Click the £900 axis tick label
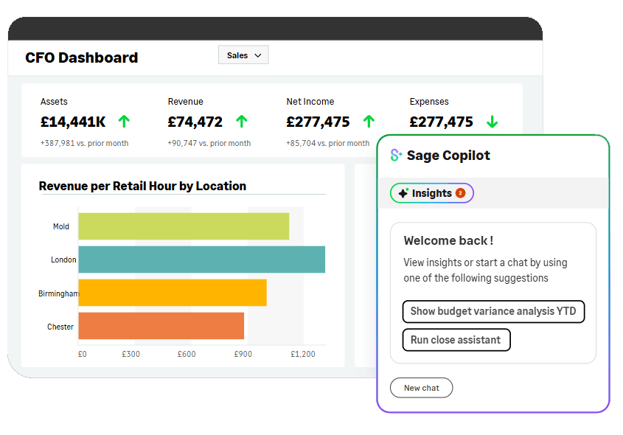 (243, 354)
